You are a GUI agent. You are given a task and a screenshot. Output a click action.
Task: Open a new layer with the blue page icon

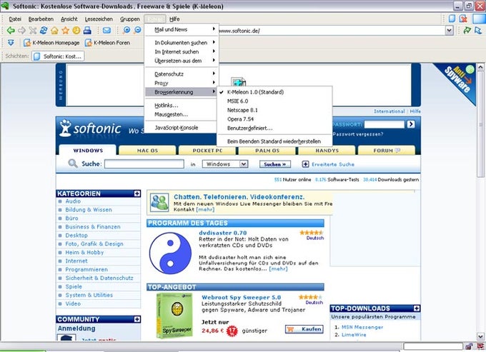coord(452,19)
